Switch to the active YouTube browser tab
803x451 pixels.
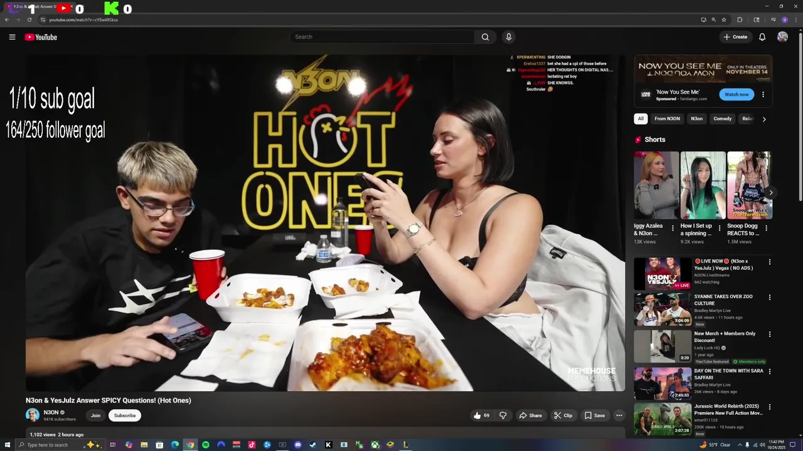39,7
